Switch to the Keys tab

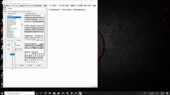click(19, 12)
